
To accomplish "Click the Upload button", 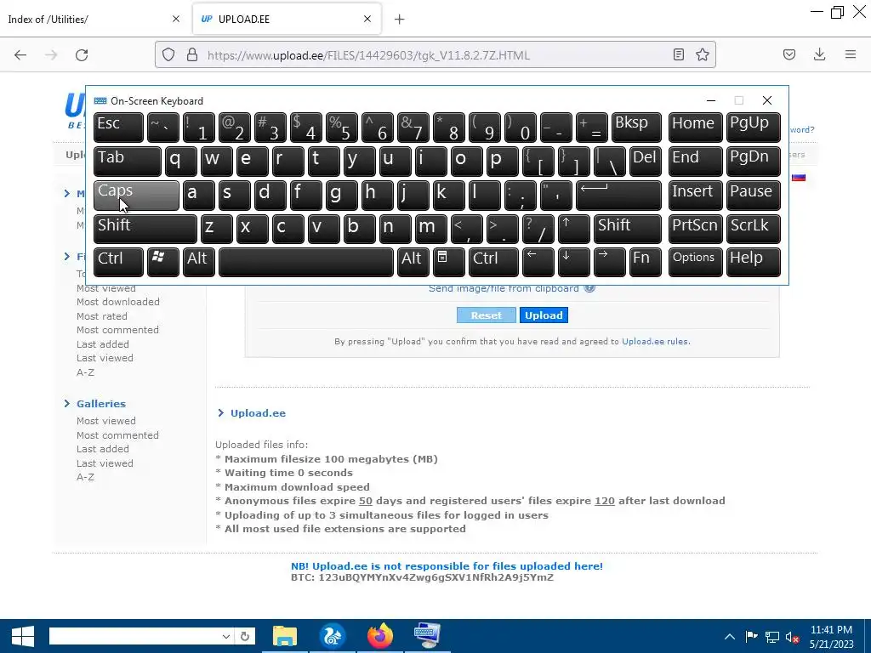I will point(544,315).
